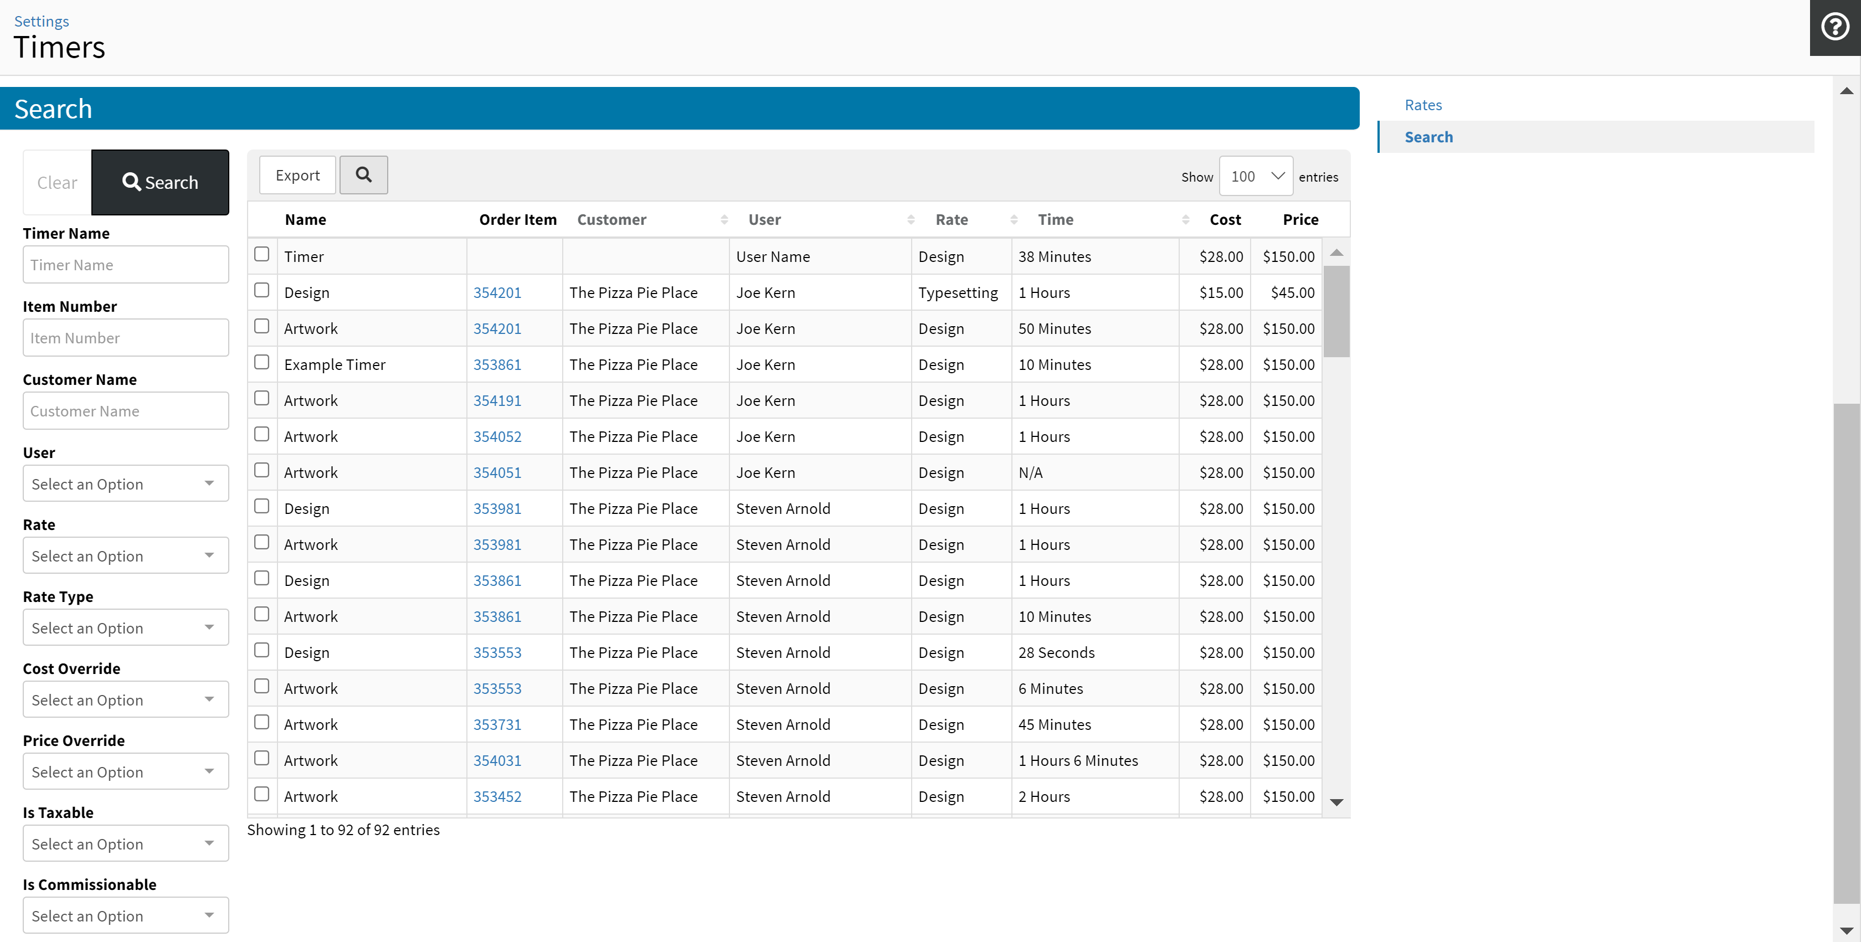1861x942 pixels.
Task: Open the help question mark icon
Action: pyautogui.click(x=1834, y=28)
